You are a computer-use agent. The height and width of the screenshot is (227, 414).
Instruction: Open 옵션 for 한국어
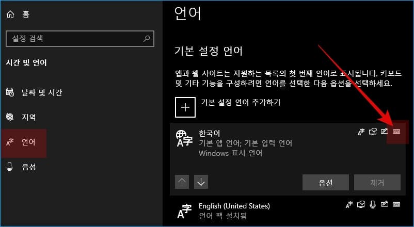(326, 183)
